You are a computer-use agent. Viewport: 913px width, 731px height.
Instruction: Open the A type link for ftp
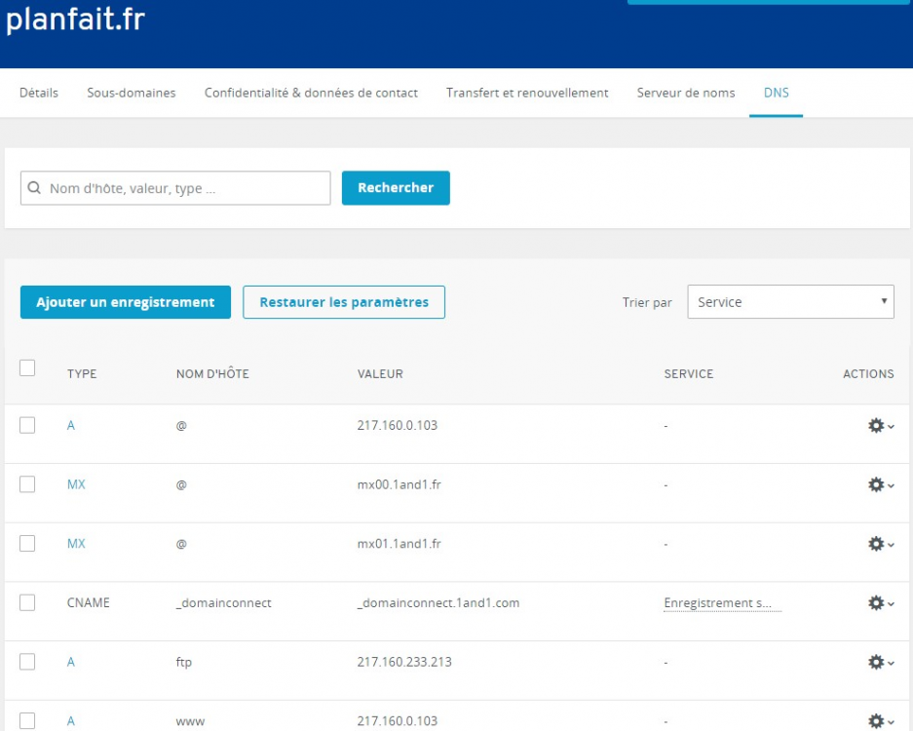click(71, 662)
